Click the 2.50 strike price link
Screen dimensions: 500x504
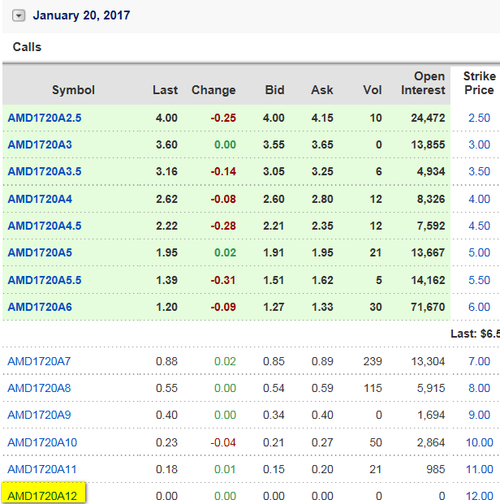[x=479, y=118]
